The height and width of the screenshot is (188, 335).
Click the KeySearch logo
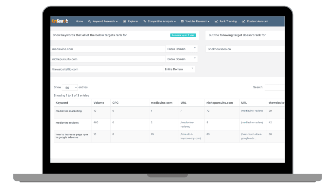click(x=60, y=21)
